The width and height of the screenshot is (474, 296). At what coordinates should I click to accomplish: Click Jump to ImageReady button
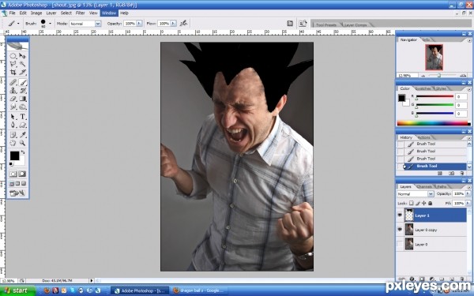click(x=17, y=193)
